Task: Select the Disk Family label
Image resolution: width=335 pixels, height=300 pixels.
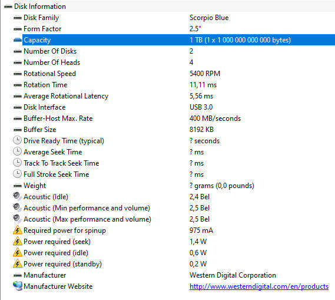Action: [x=41, y=18]
